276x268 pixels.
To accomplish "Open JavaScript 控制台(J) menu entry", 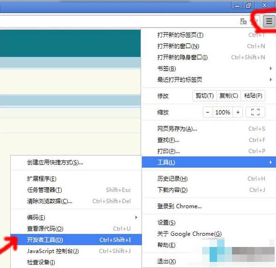I will click(76, 251).
